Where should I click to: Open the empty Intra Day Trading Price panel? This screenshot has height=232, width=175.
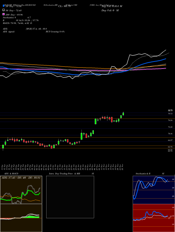click(x=70, y=197)
